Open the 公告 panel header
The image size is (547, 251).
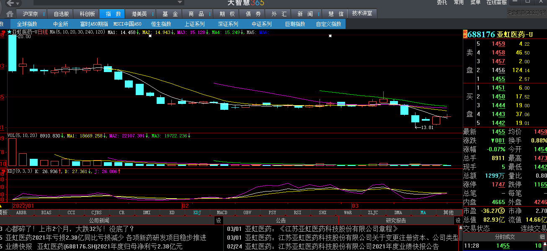click(x=281, y=220)
